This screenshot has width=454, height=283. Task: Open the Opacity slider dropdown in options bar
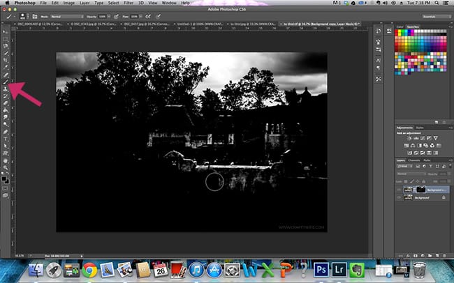pos(109,17)
